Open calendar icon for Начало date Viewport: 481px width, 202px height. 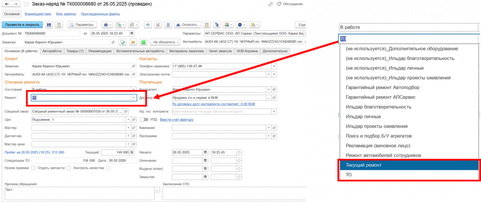(205, 152)
